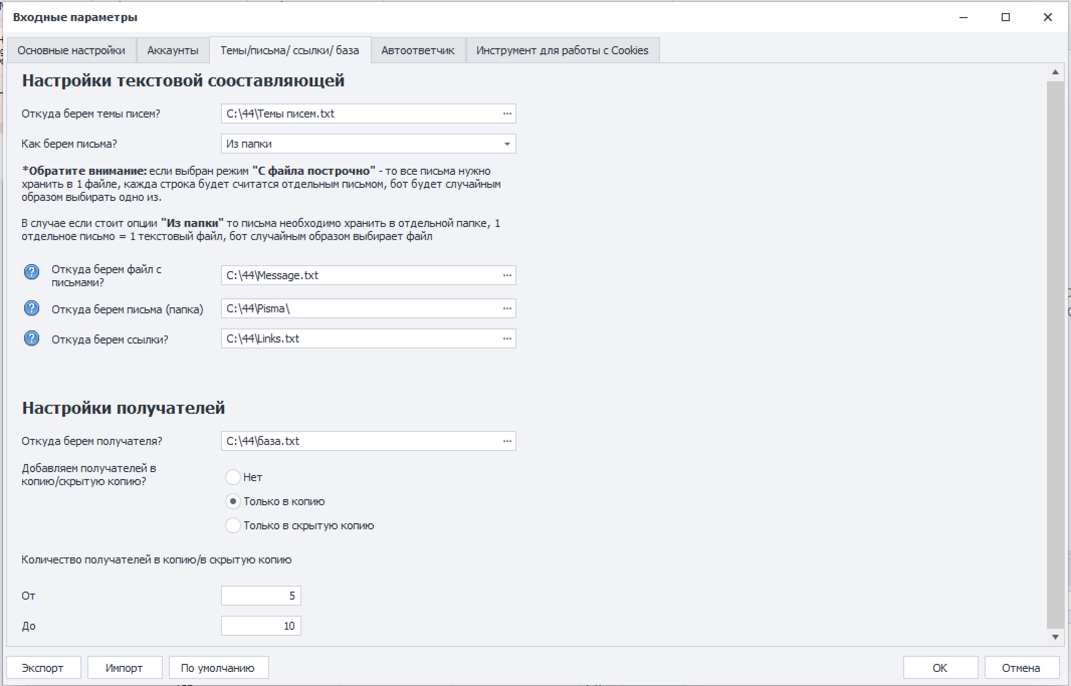Expand the "Как берем письма?" dropdown

pyautogui.click(x=507, y=144)
